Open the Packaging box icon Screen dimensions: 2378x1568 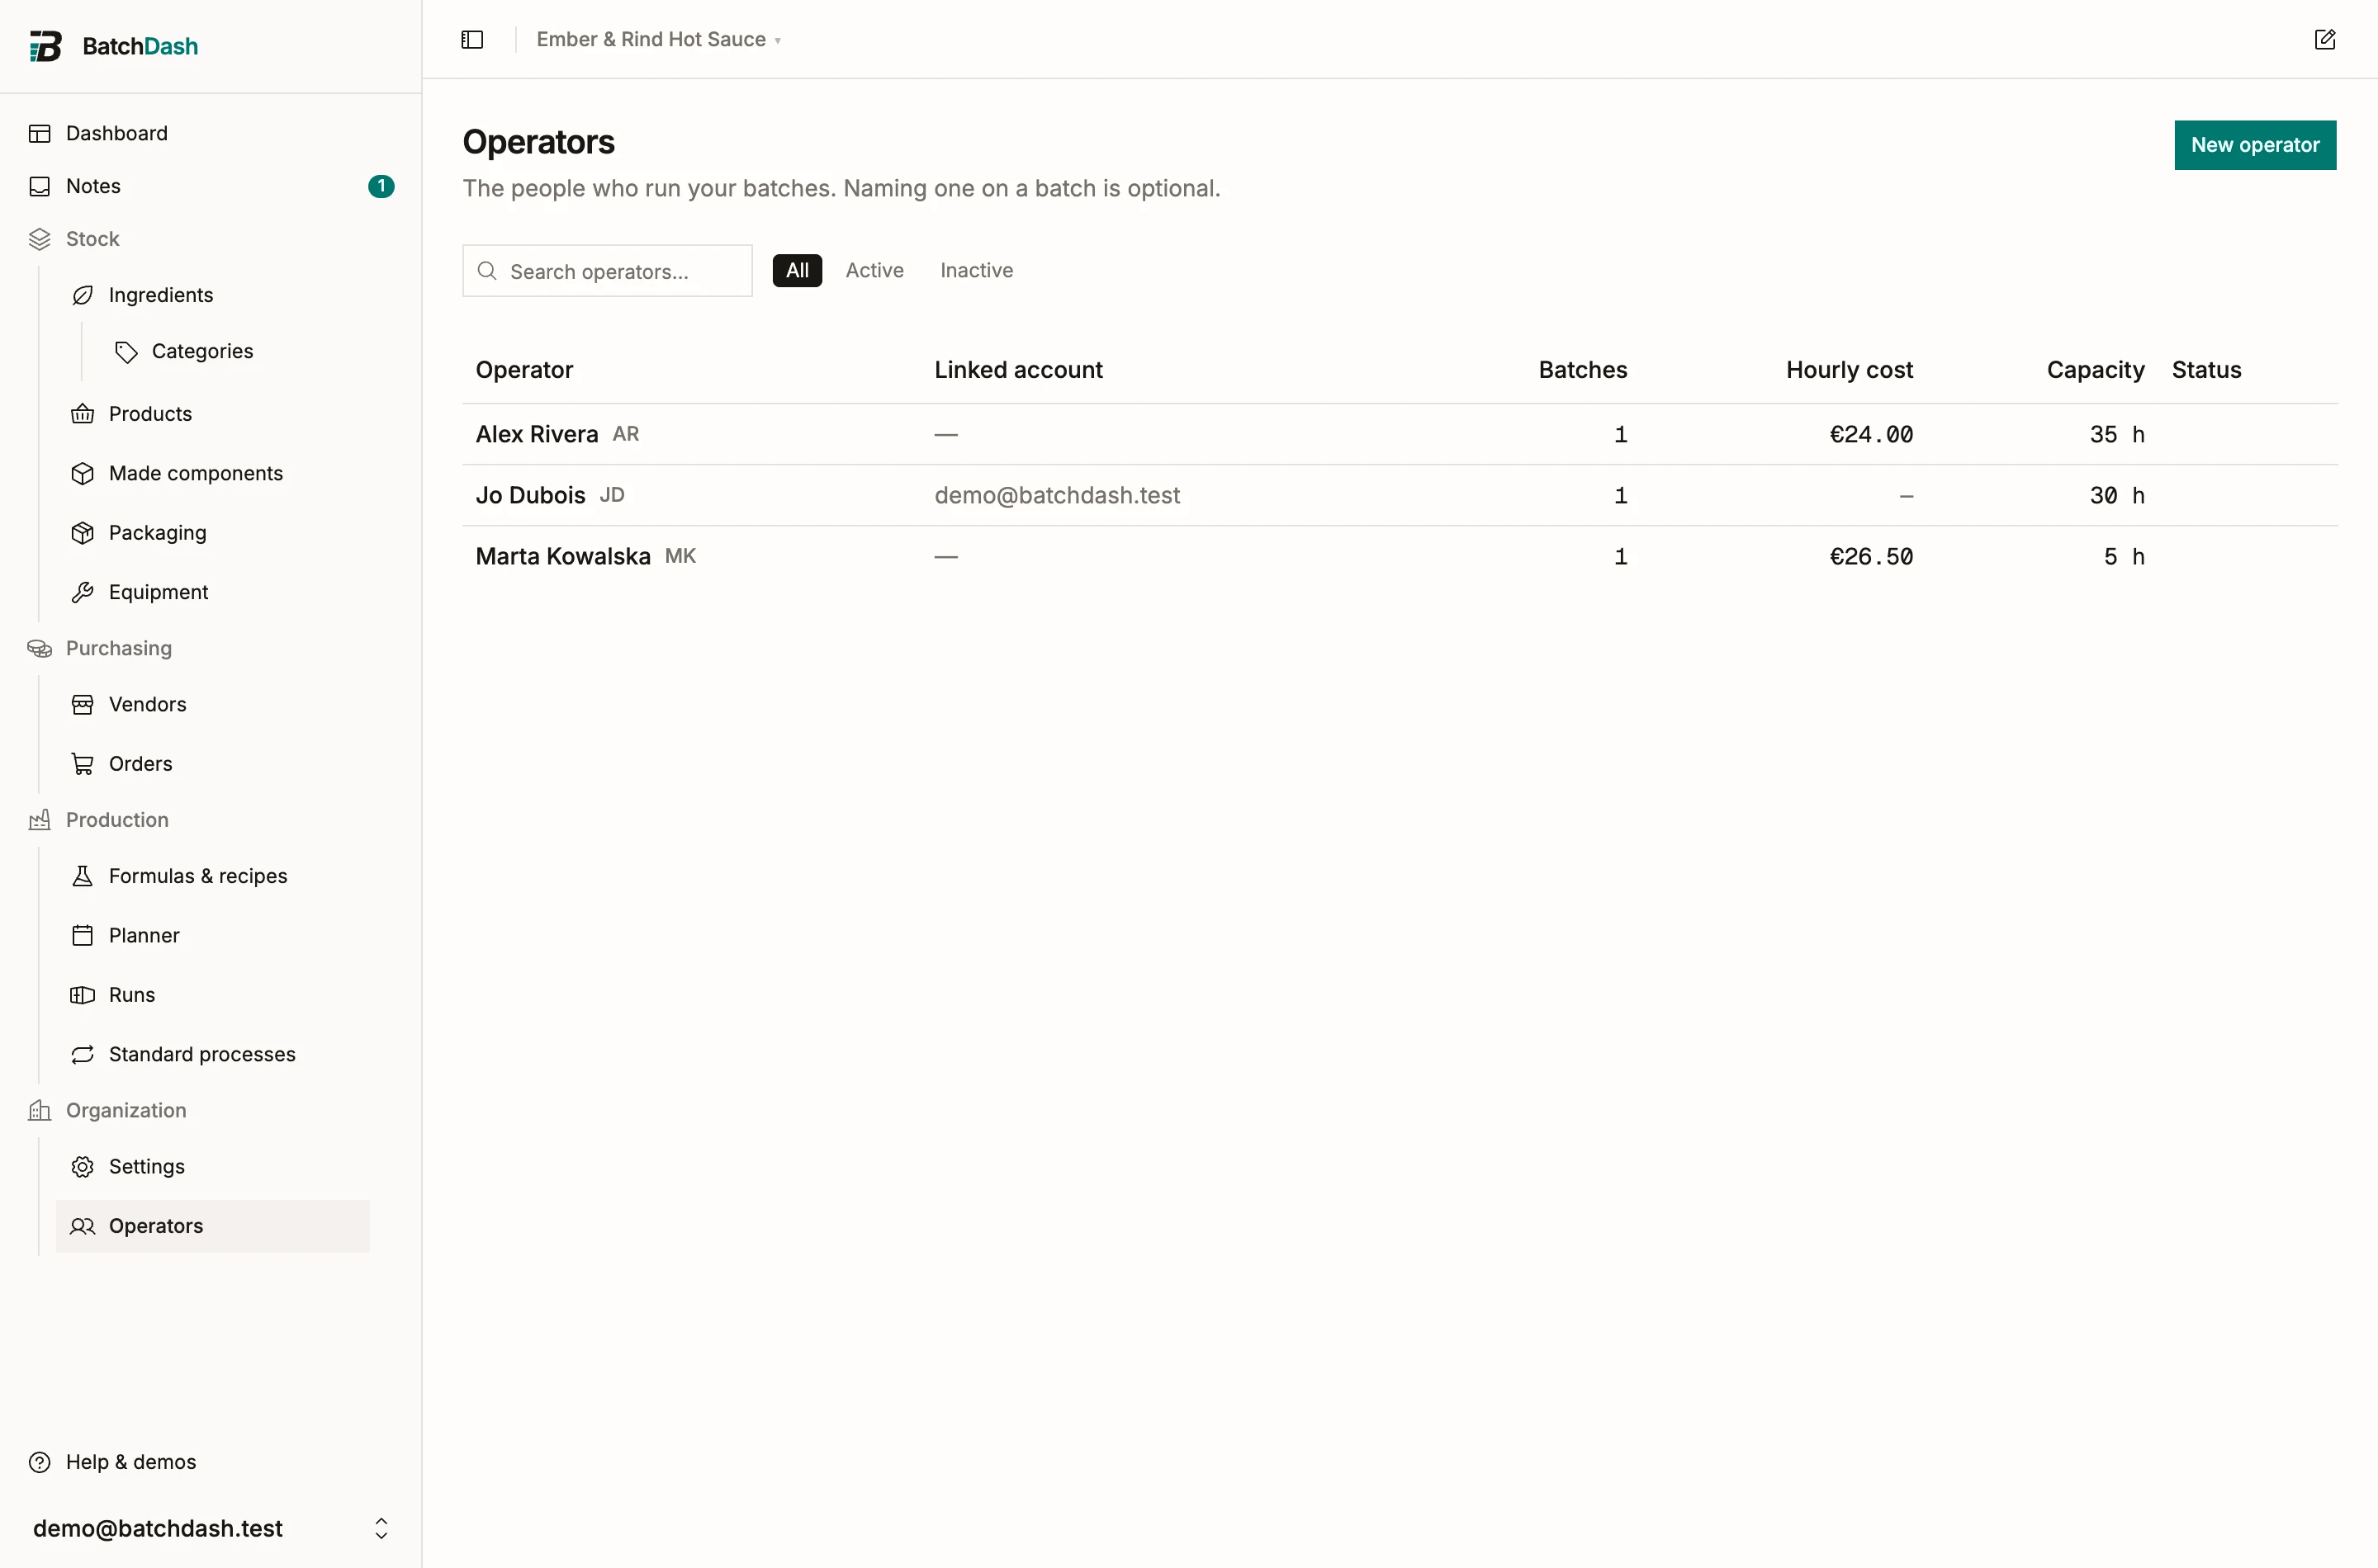point(83,533)
